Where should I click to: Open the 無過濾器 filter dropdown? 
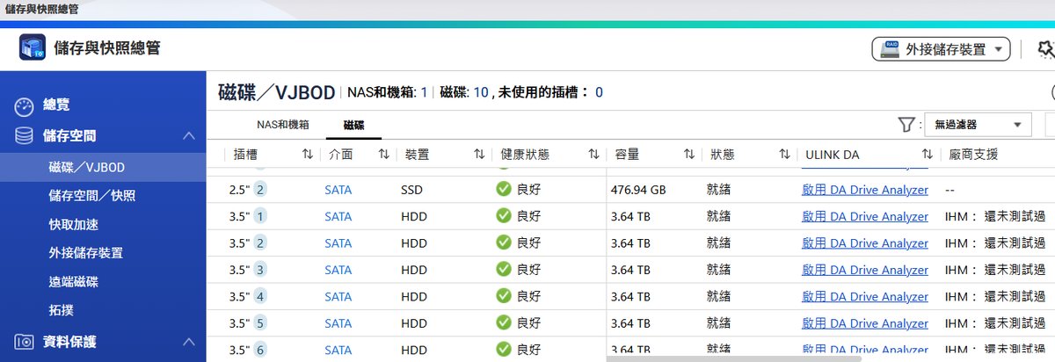[978, 125]
